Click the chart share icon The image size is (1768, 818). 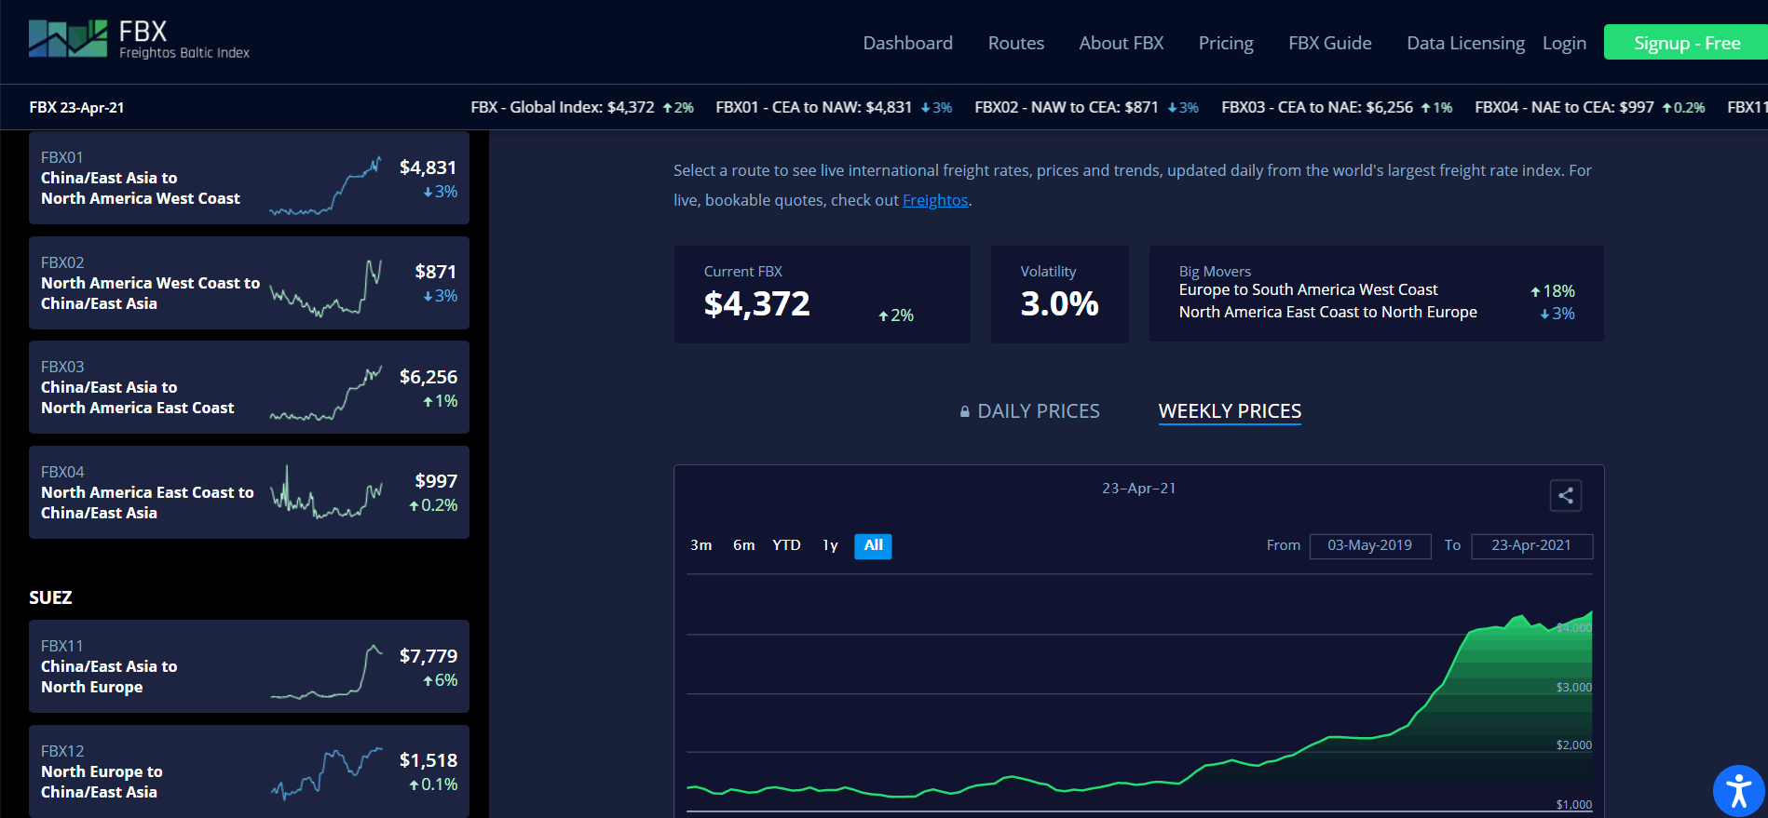click(1566, 496)
